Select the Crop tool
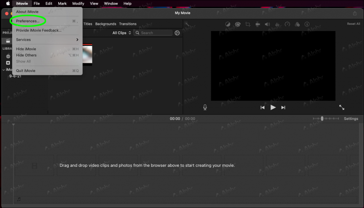The width and height of the screenshot is (364, 208). coord(247,24)
